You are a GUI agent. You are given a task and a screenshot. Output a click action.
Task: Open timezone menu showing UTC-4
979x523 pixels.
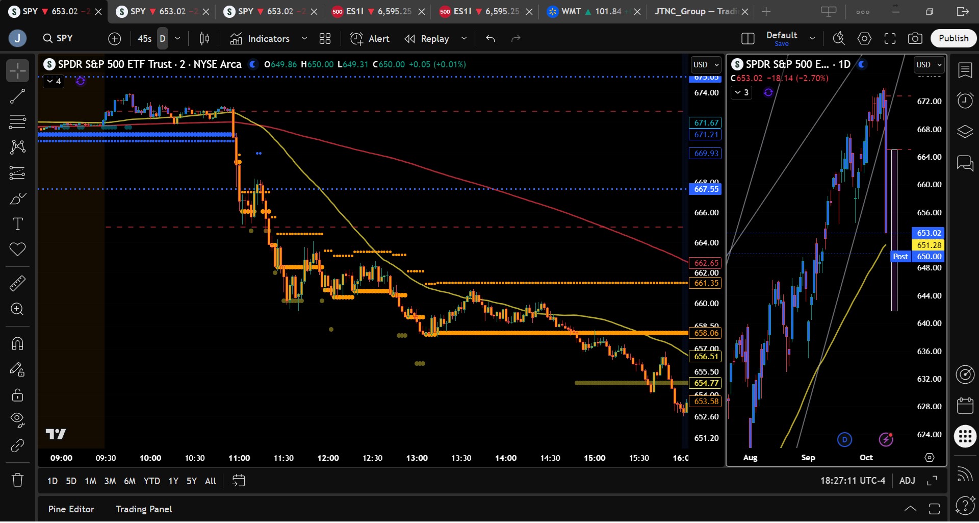[x=853, y=481]
